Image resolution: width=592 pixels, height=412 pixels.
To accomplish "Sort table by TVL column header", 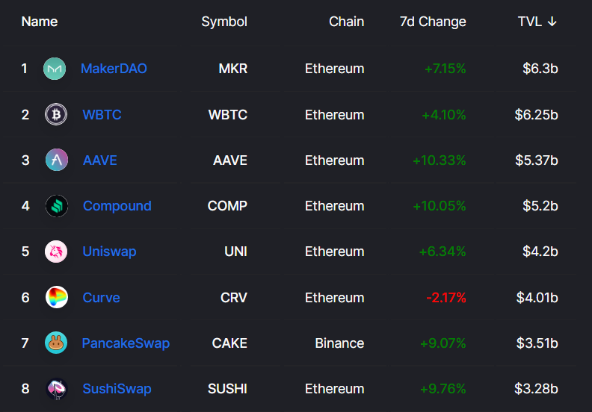I will tap(529, 22).
